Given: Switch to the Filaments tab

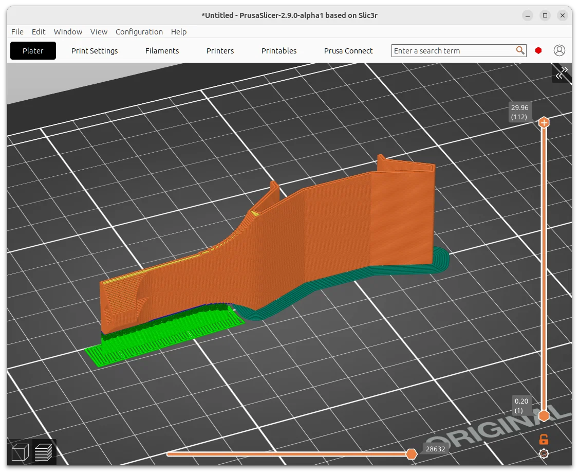Looking at the screenshot, I should coord(162,50).
